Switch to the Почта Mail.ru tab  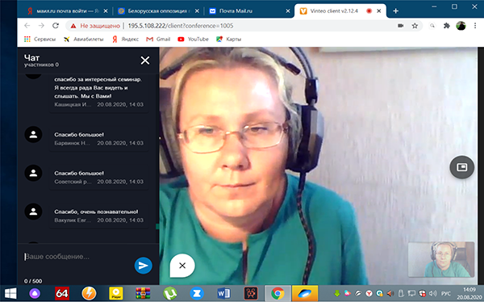pos(249,11)
